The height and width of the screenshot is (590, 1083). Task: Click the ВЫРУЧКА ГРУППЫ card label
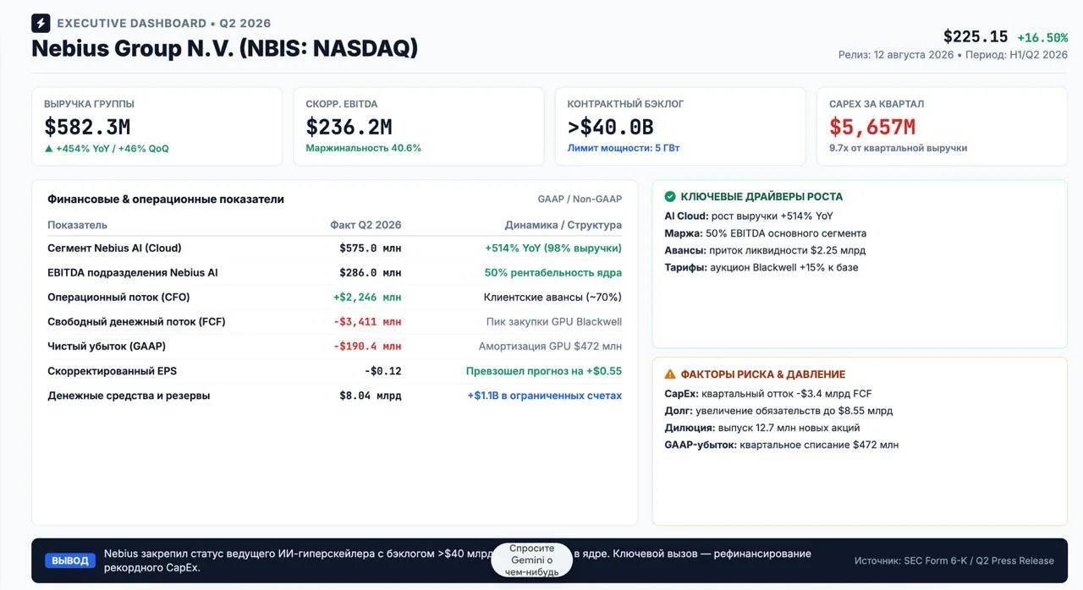click(x=89, y=104)
